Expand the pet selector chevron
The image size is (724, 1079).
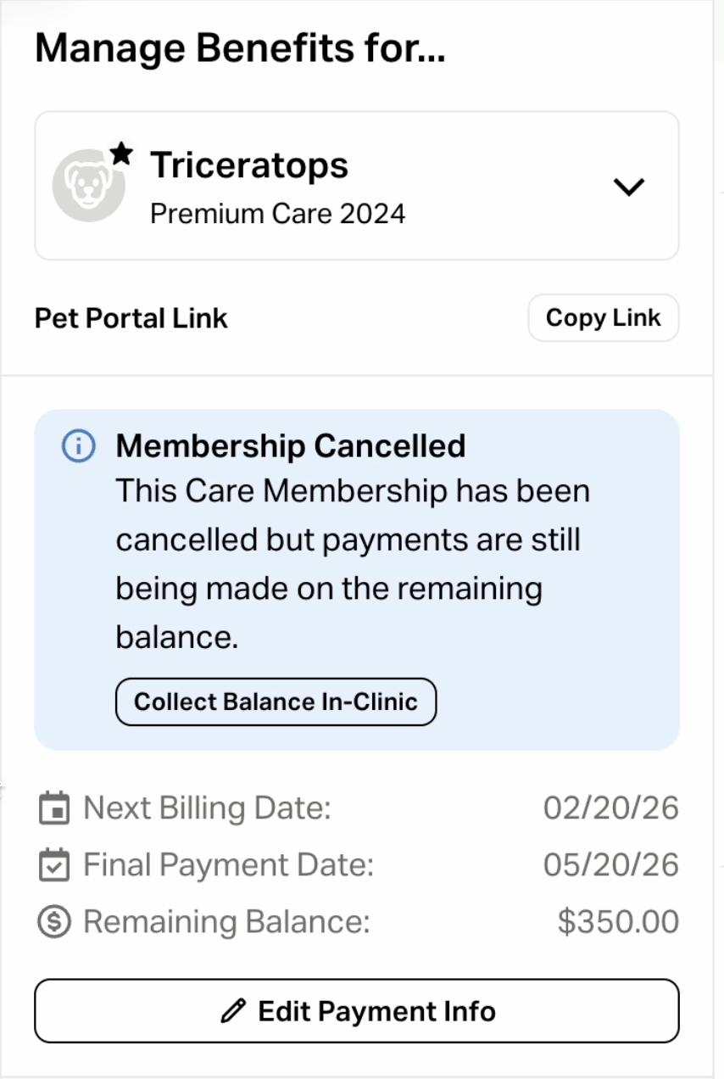pos(629,187)
